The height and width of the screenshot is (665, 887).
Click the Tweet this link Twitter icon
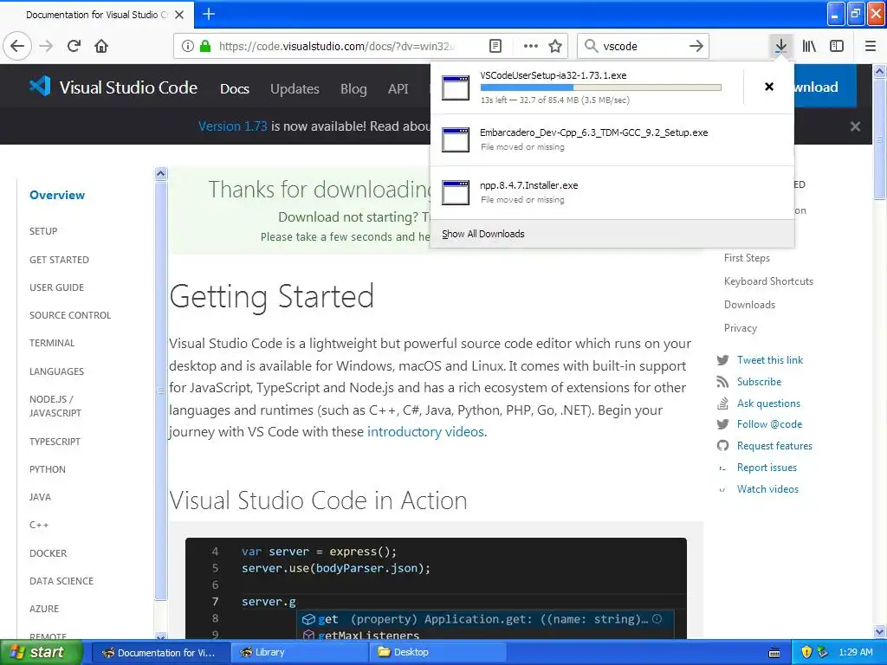tap(722, 360)
